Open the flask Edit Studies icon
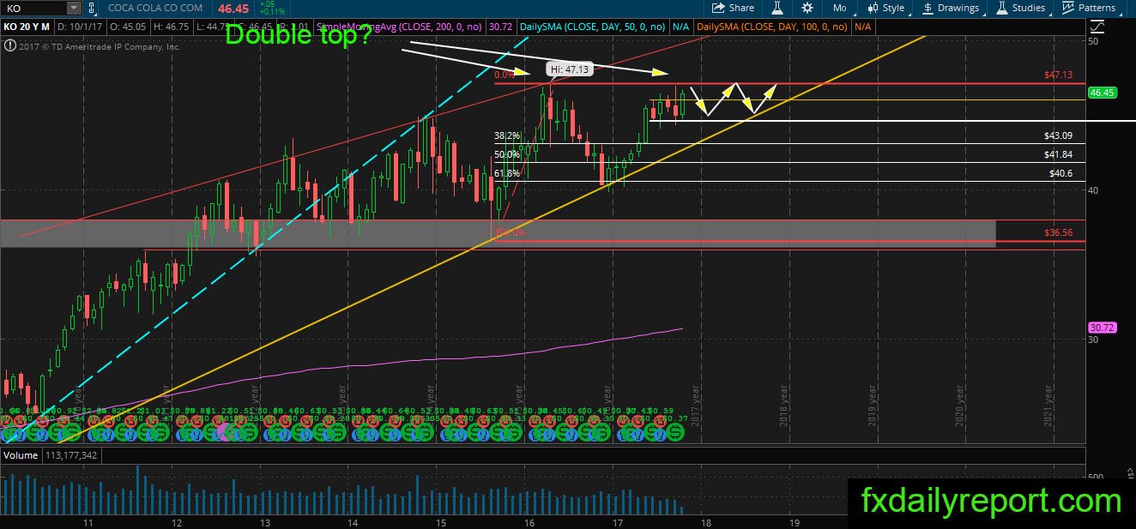This screenshot has height=529, width=1136. coord(777,8)
